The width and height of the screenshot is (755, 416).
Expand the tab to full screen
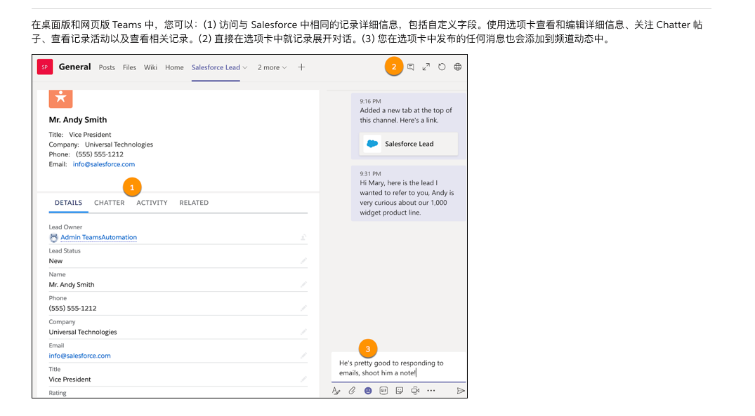click(426, 67)
